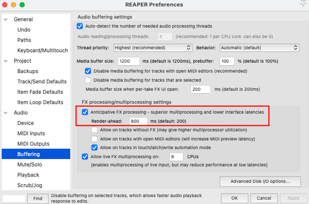Image resolution: width=309 pixels, height=204 pixels.
Task: Collapse the General tree section
Action: (6, 19)
